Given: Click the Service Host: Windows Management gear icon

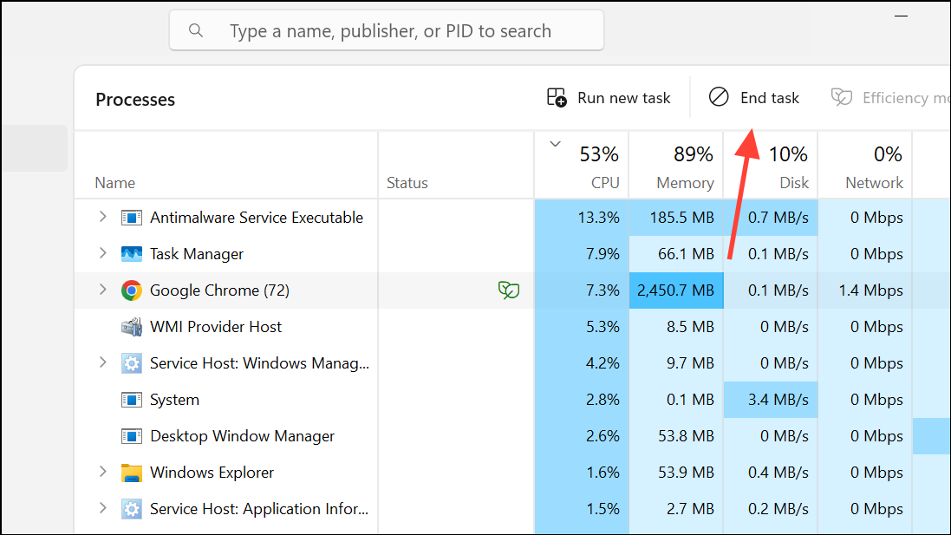Looking at the screenshot, I should tap(132, 362).
